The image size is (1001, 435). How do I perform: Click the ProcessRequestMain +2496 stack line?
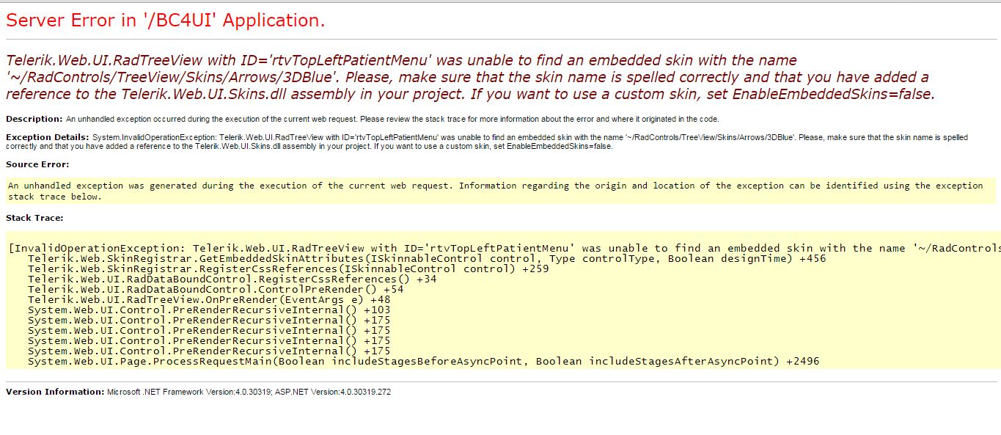(x=424, y=361)
